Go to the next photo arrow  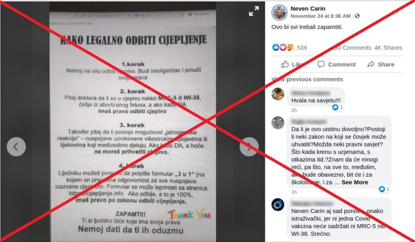(x=249, y=147)
